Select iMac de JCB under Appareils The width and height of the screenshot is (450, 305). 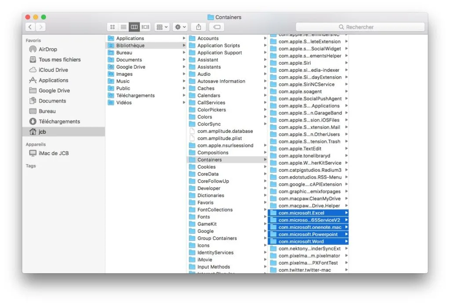(x=63, y=154)
